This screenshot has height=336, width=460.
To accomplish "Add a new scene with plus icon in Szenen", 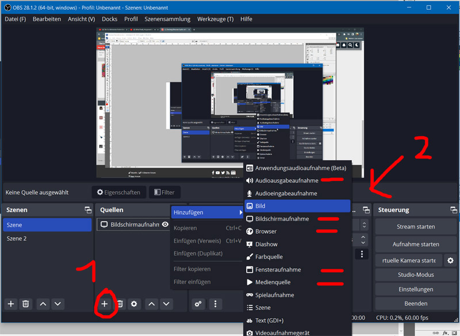I will coord(11,304).
